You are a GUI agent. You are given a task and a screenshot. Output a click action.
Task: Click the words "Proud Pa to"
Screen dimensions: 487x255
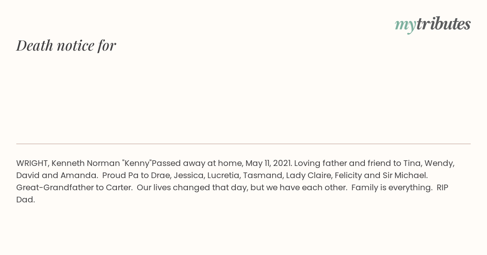[x=126, y=176]
